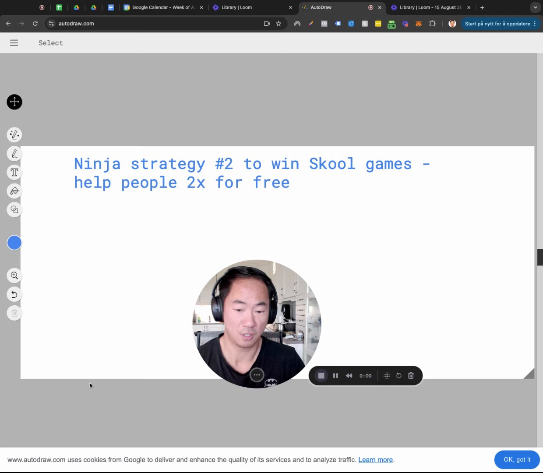
Task: Click the green 1.1k extension badge icon
Action: tap(391, 24)
